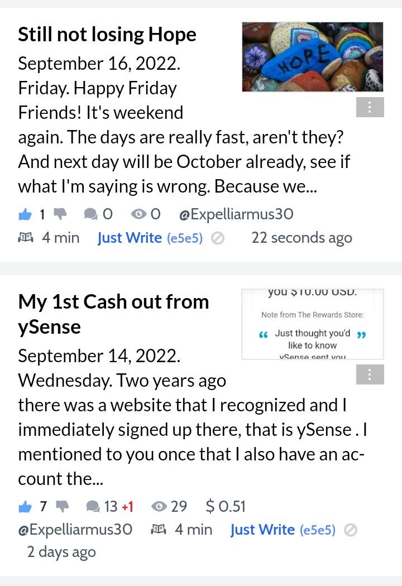The image size is (402, 586).
Task: Visit @Expelliarmus30 profile from Hope post
Action: (236, 214)
